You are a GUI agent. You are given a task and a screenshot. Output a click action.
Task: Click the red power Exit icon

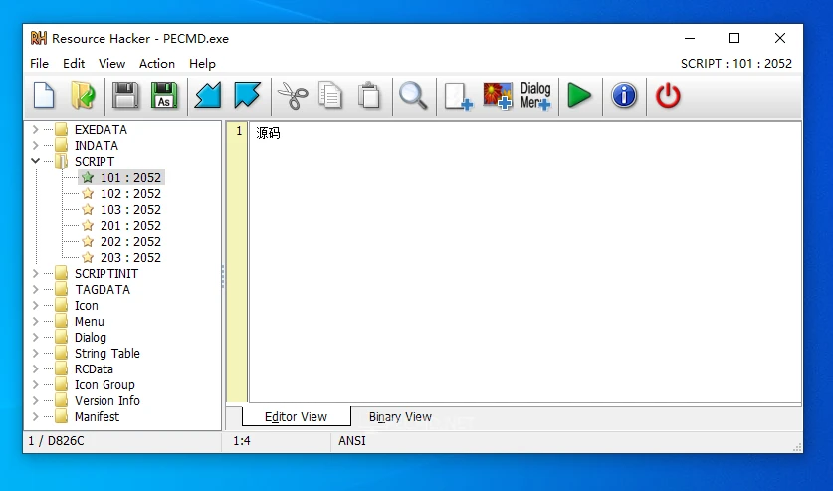tap(668, 96)
